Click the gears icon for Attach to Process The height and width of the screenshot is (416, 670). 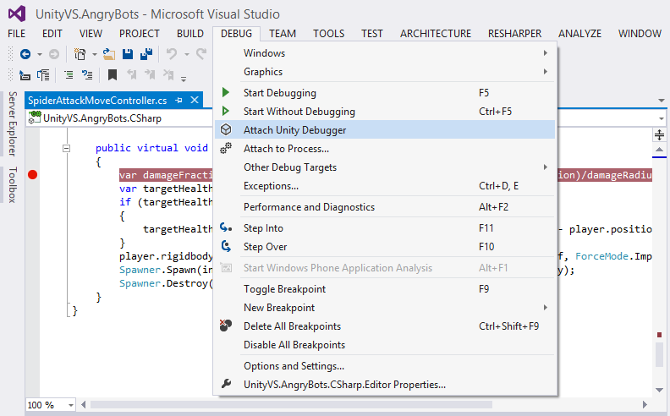(226, 148)
